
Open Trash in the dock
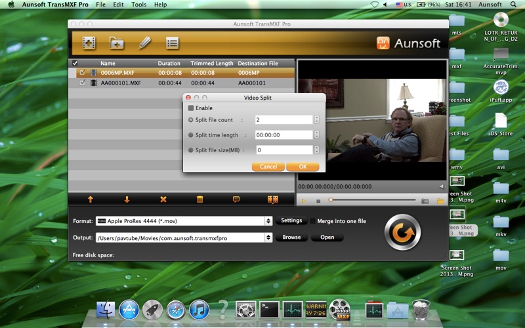coord(421,310)
